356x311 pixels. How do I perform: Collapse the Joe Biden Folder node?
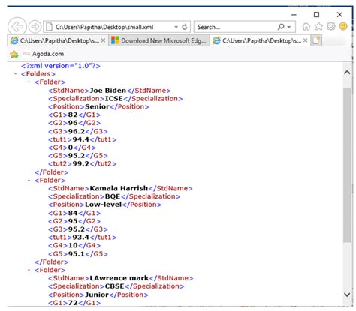coord(29,82)
